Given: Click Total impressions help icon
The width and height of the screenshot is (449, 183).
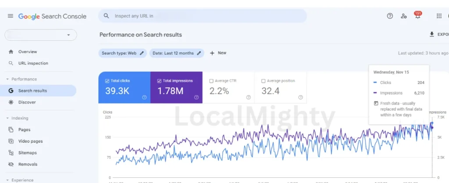Looking at the screenshot, I should 196,97.
